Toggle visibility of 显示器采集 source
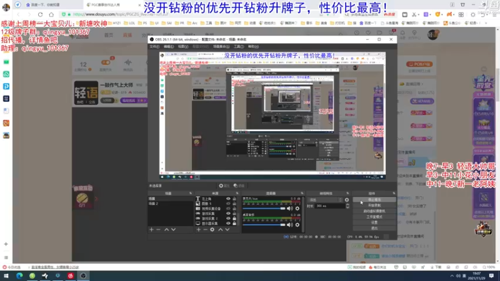The width and height of the screenshot is (500, 281). click(x=228, y=224)
